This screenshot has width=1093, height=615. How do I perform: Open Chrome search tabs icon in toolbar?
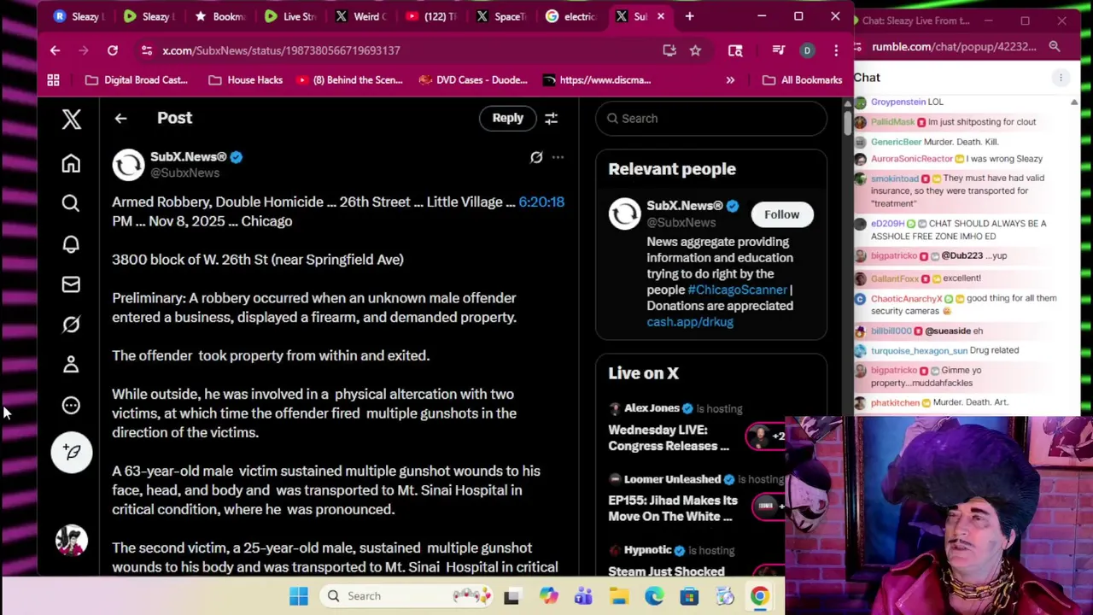[x=735, y=50]
